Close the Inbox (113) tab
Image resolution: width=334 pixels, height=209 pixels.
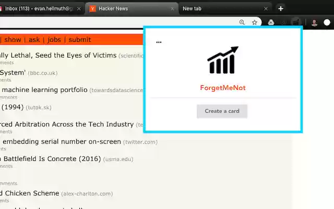tap(79, 8)
